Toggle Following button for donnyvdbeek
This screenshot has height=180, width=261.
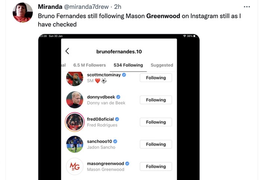155,100
